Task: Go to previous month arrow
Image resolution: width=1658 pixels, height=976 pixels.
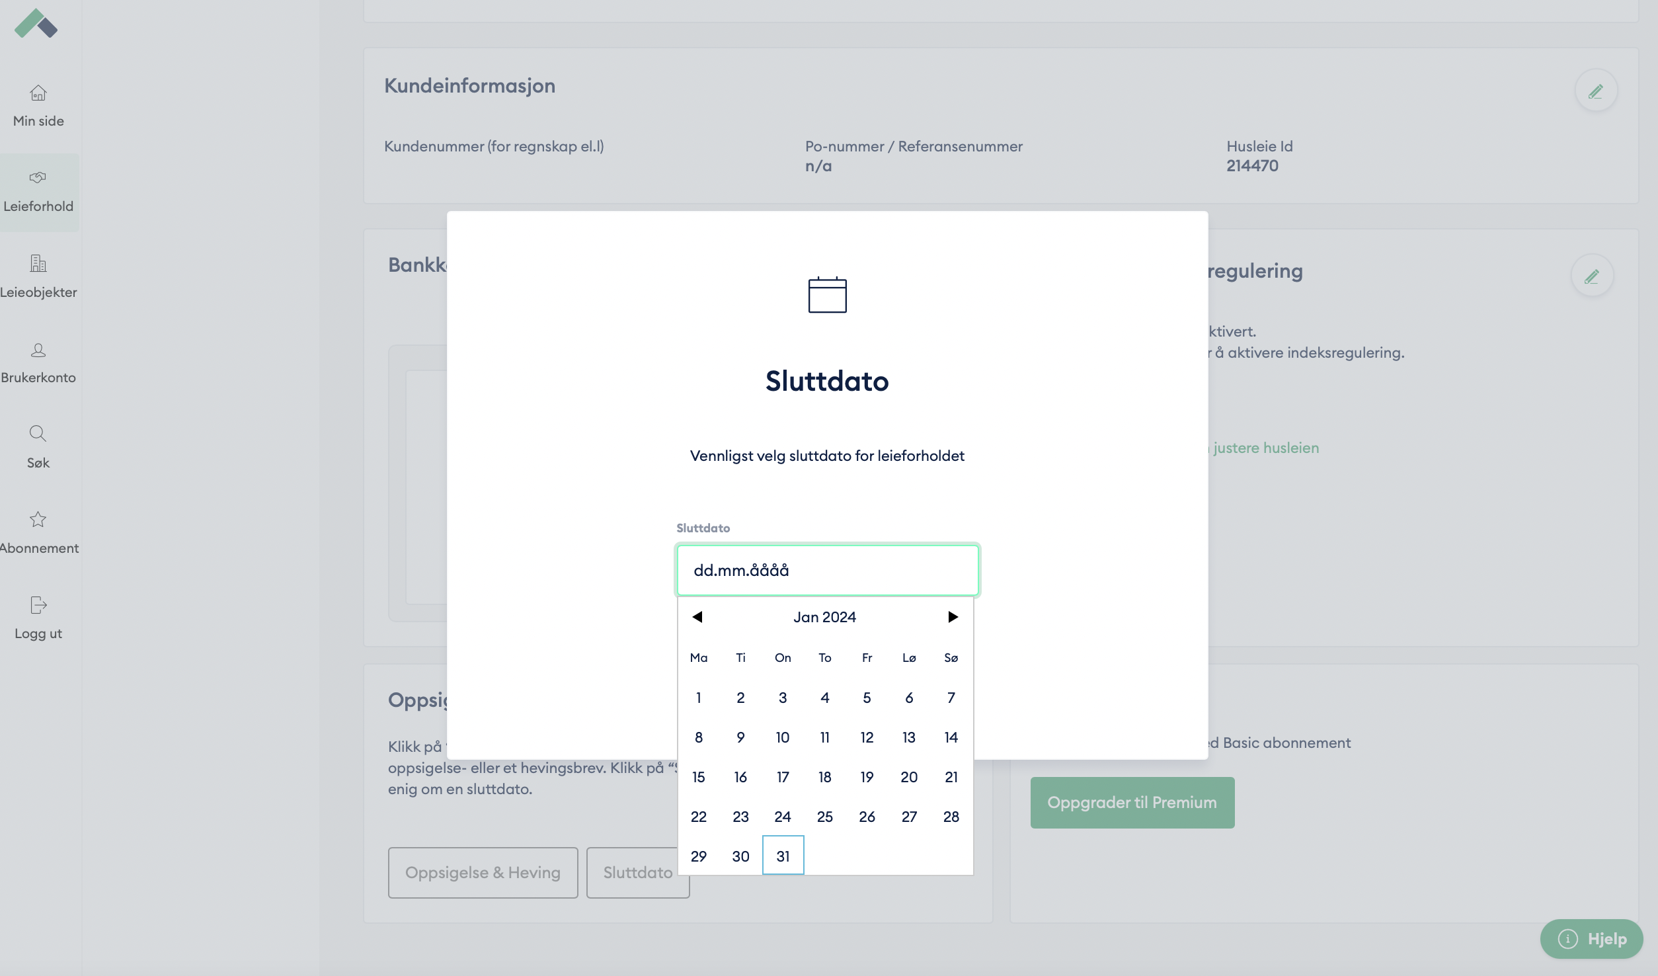Action: [x=697, y=617]
